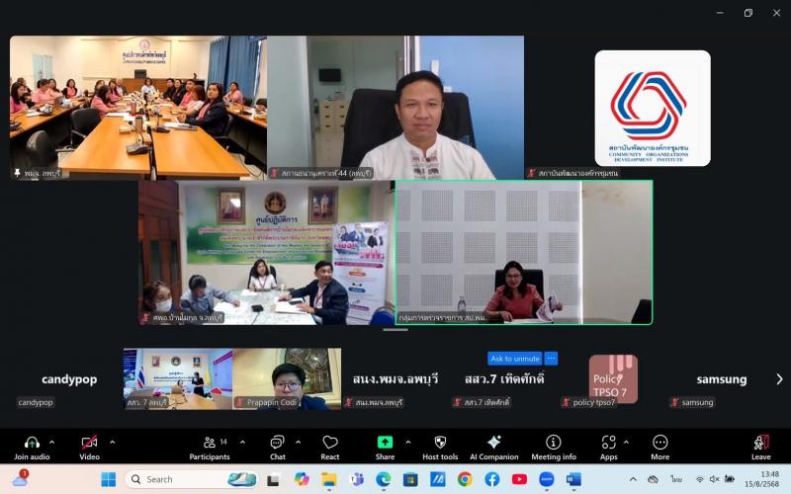Open Copilot from the taskbar
This screenshot has height=494, width=791.
coord(302,479)
